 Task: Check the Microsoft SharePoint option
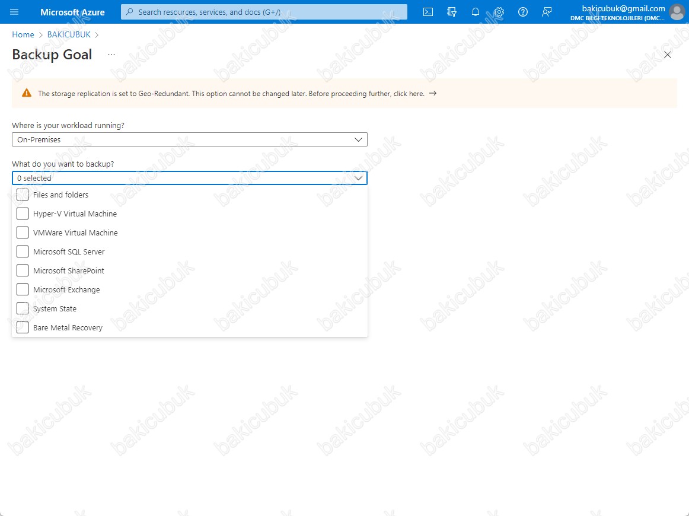(23, 270)
